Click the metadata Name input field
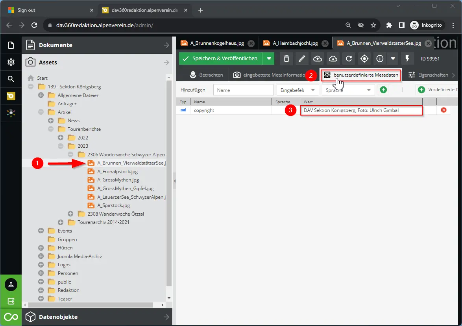462x326 pixels. (243, 90)
